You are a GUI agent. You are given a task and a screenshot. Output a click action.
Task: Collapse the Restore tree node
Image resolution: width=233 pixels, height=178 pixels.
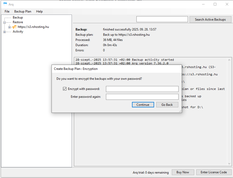tap(4, 22)
